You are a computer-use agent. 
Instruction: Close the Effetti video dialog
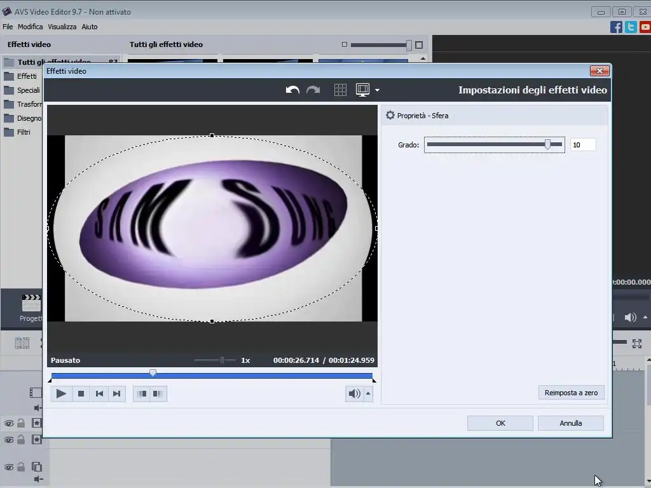(x=600, y=71)
